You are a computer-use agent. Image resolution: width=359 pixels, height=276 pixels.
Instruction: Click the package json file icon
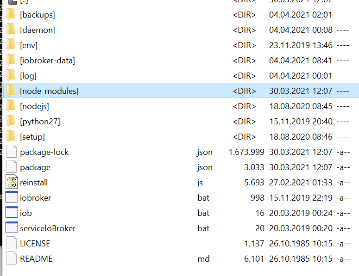pos(12,167)
